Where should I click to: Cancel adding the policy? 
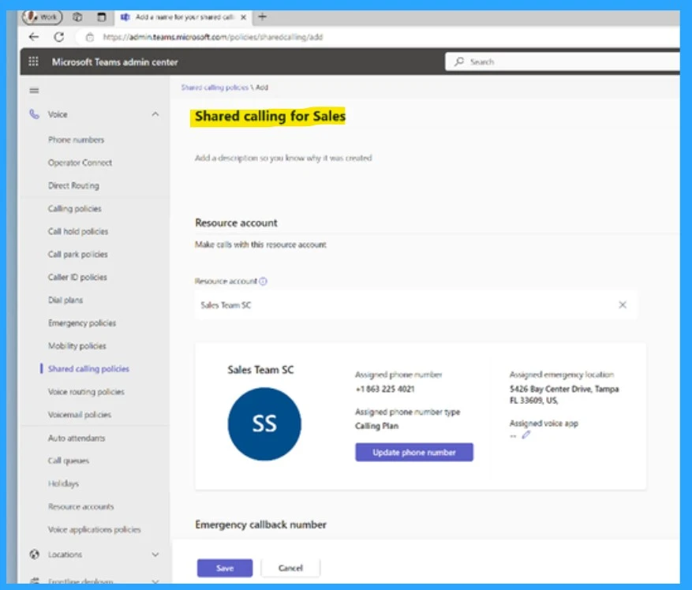coord(290,568)
